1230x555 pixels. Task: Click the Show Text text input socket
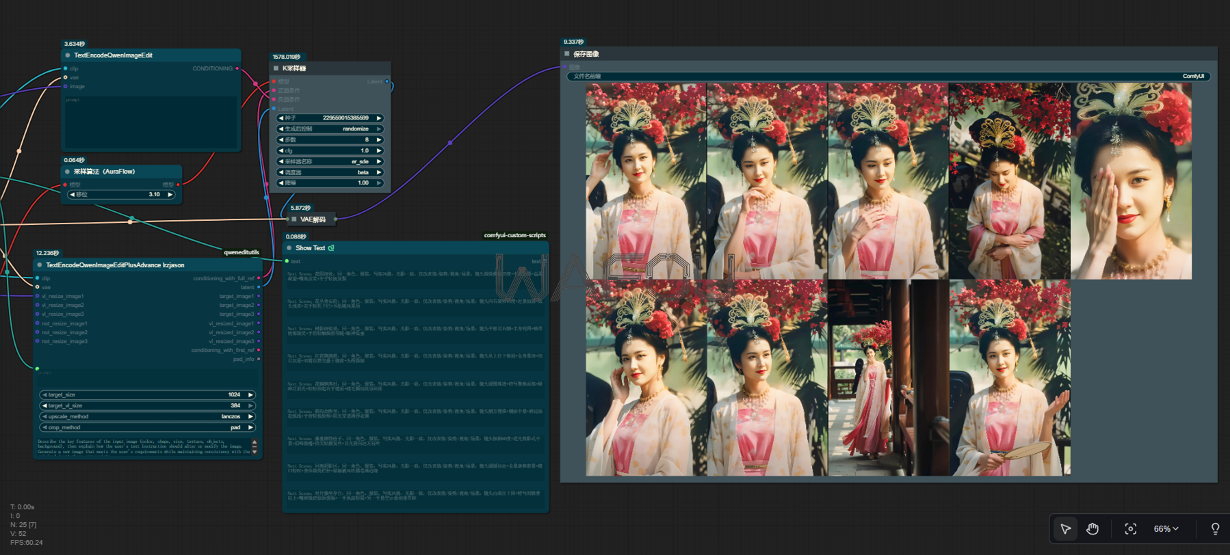click(287, 261)
